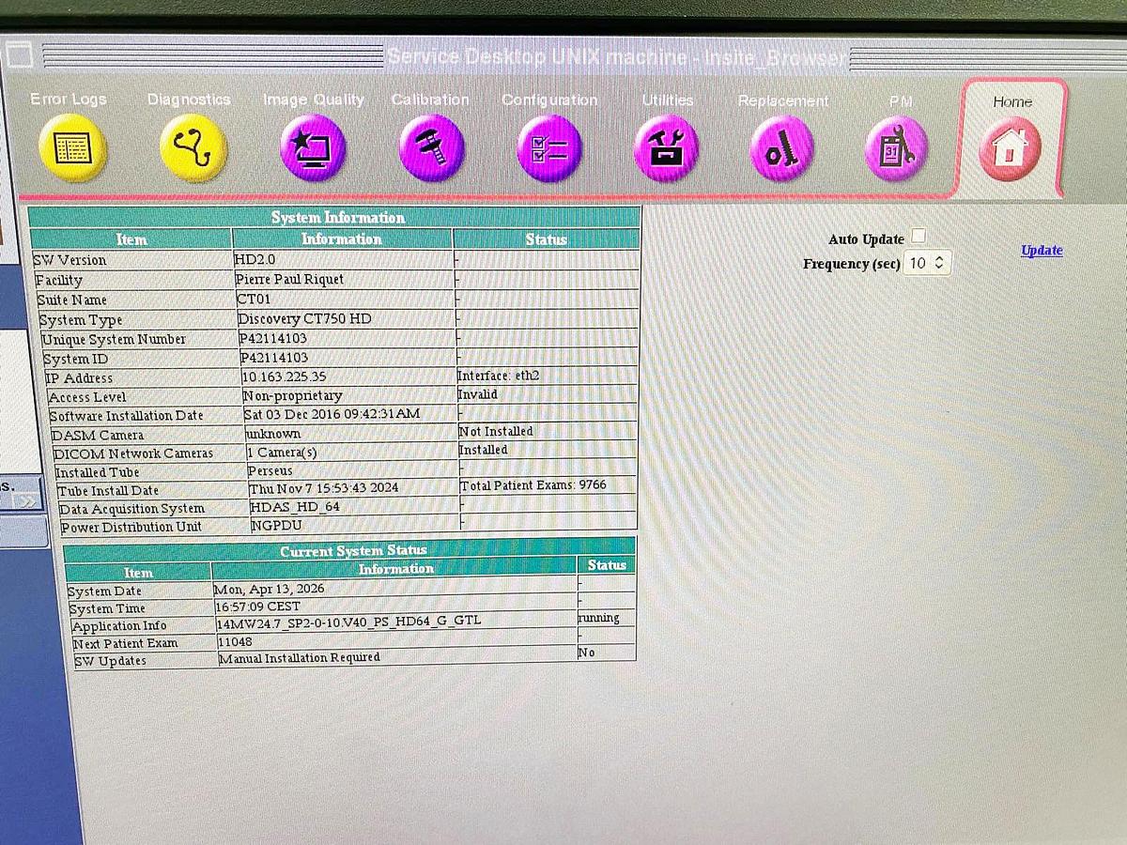Select the 1 Camera(s) value
This screenshot has height=845, width=1127.
click(x=282, y=453)
